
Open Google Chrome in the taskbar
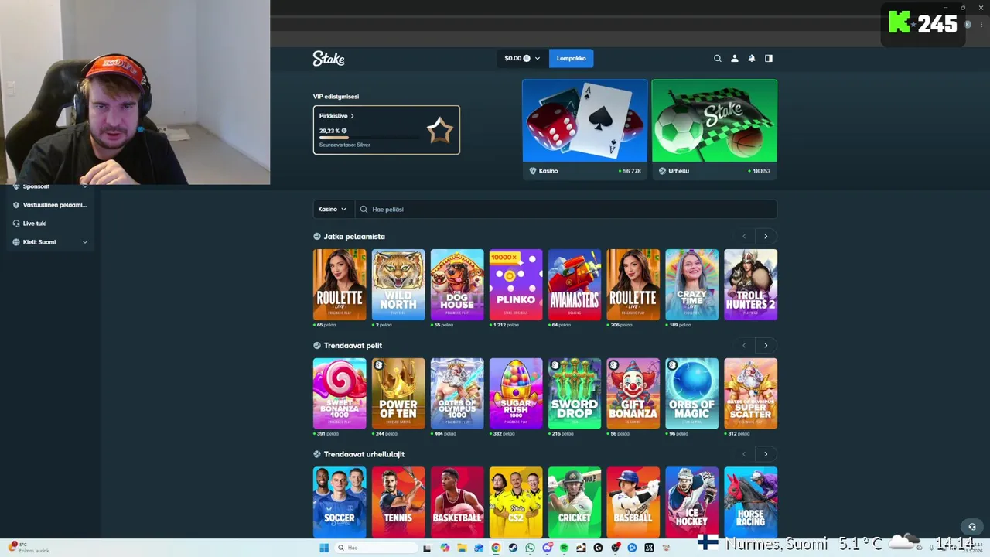[496, 548]
